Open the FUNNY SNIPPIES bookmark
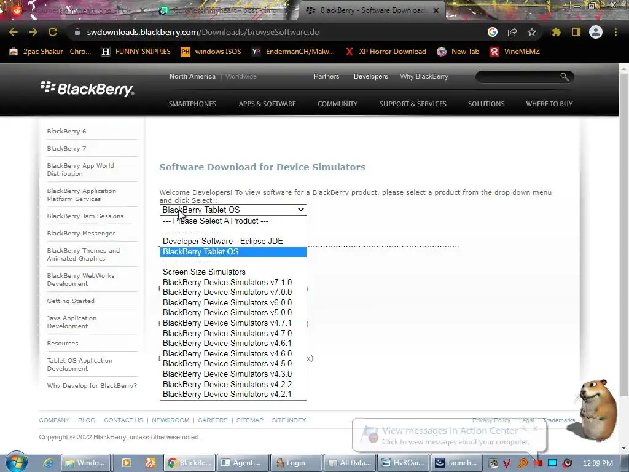The width and height of the screenshot is (629, 472). click(136, 52)
